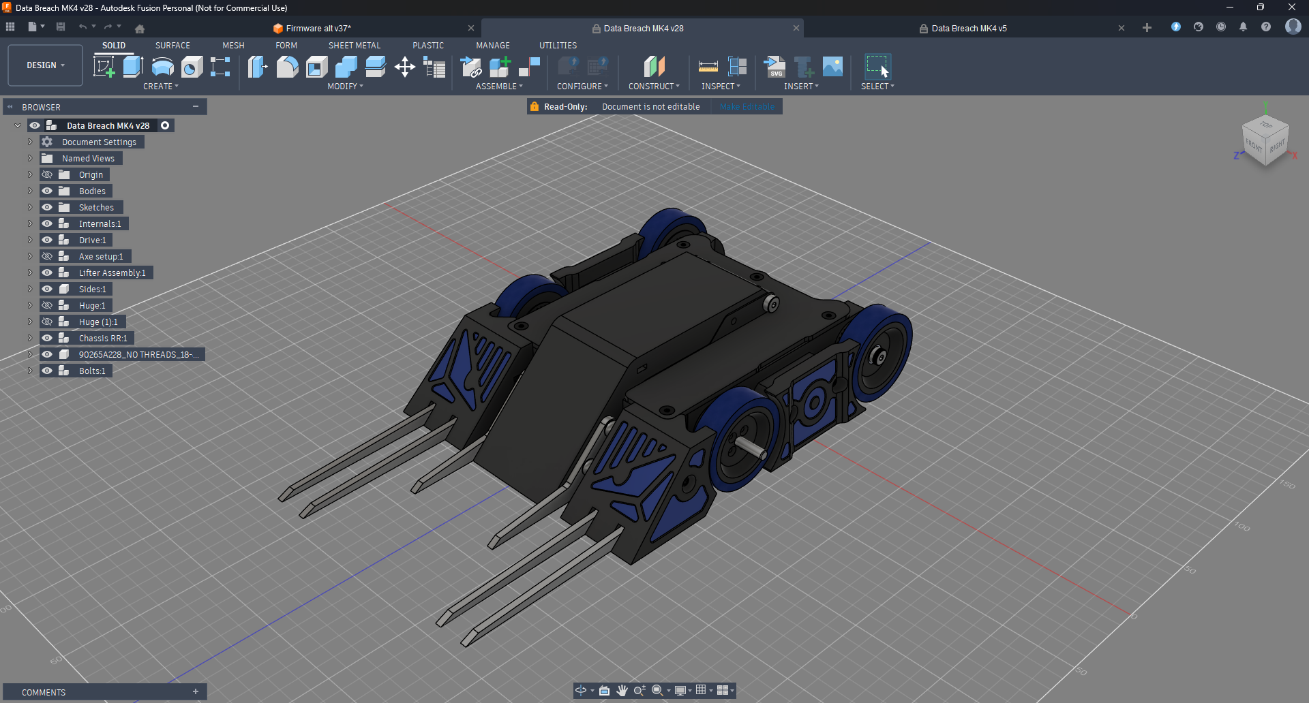Select the Fillet tool icon
This screenshot has width=1309, height=703.
[x=287, y=67]
